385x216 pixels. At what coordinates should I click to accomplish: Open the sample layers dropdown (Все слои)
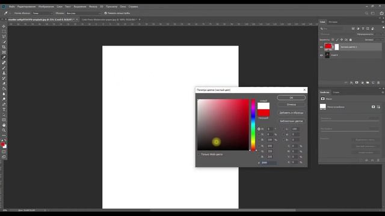[x=84, y=13]
